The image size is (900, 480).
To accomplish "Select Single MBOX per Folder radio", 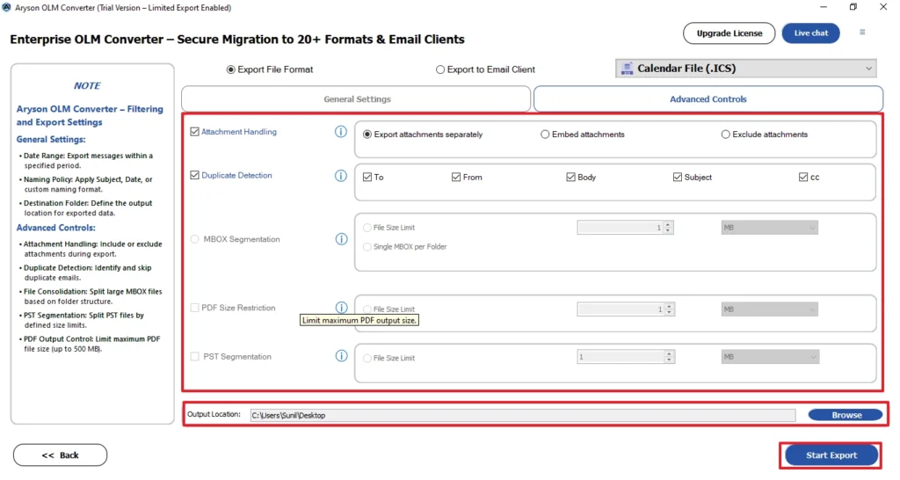I will (367, 247).
